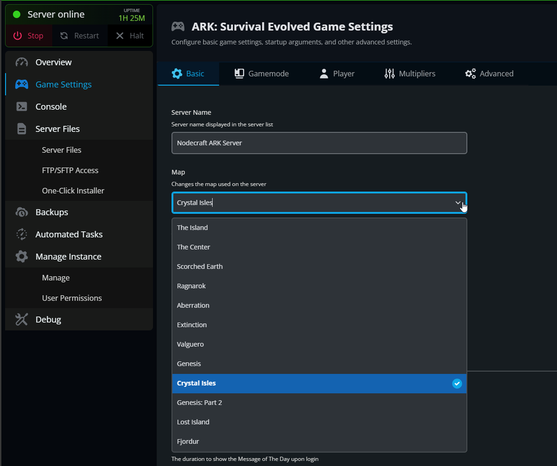Restart the ARK server
The image size is (557, 466).
click(x=80, y=35)
